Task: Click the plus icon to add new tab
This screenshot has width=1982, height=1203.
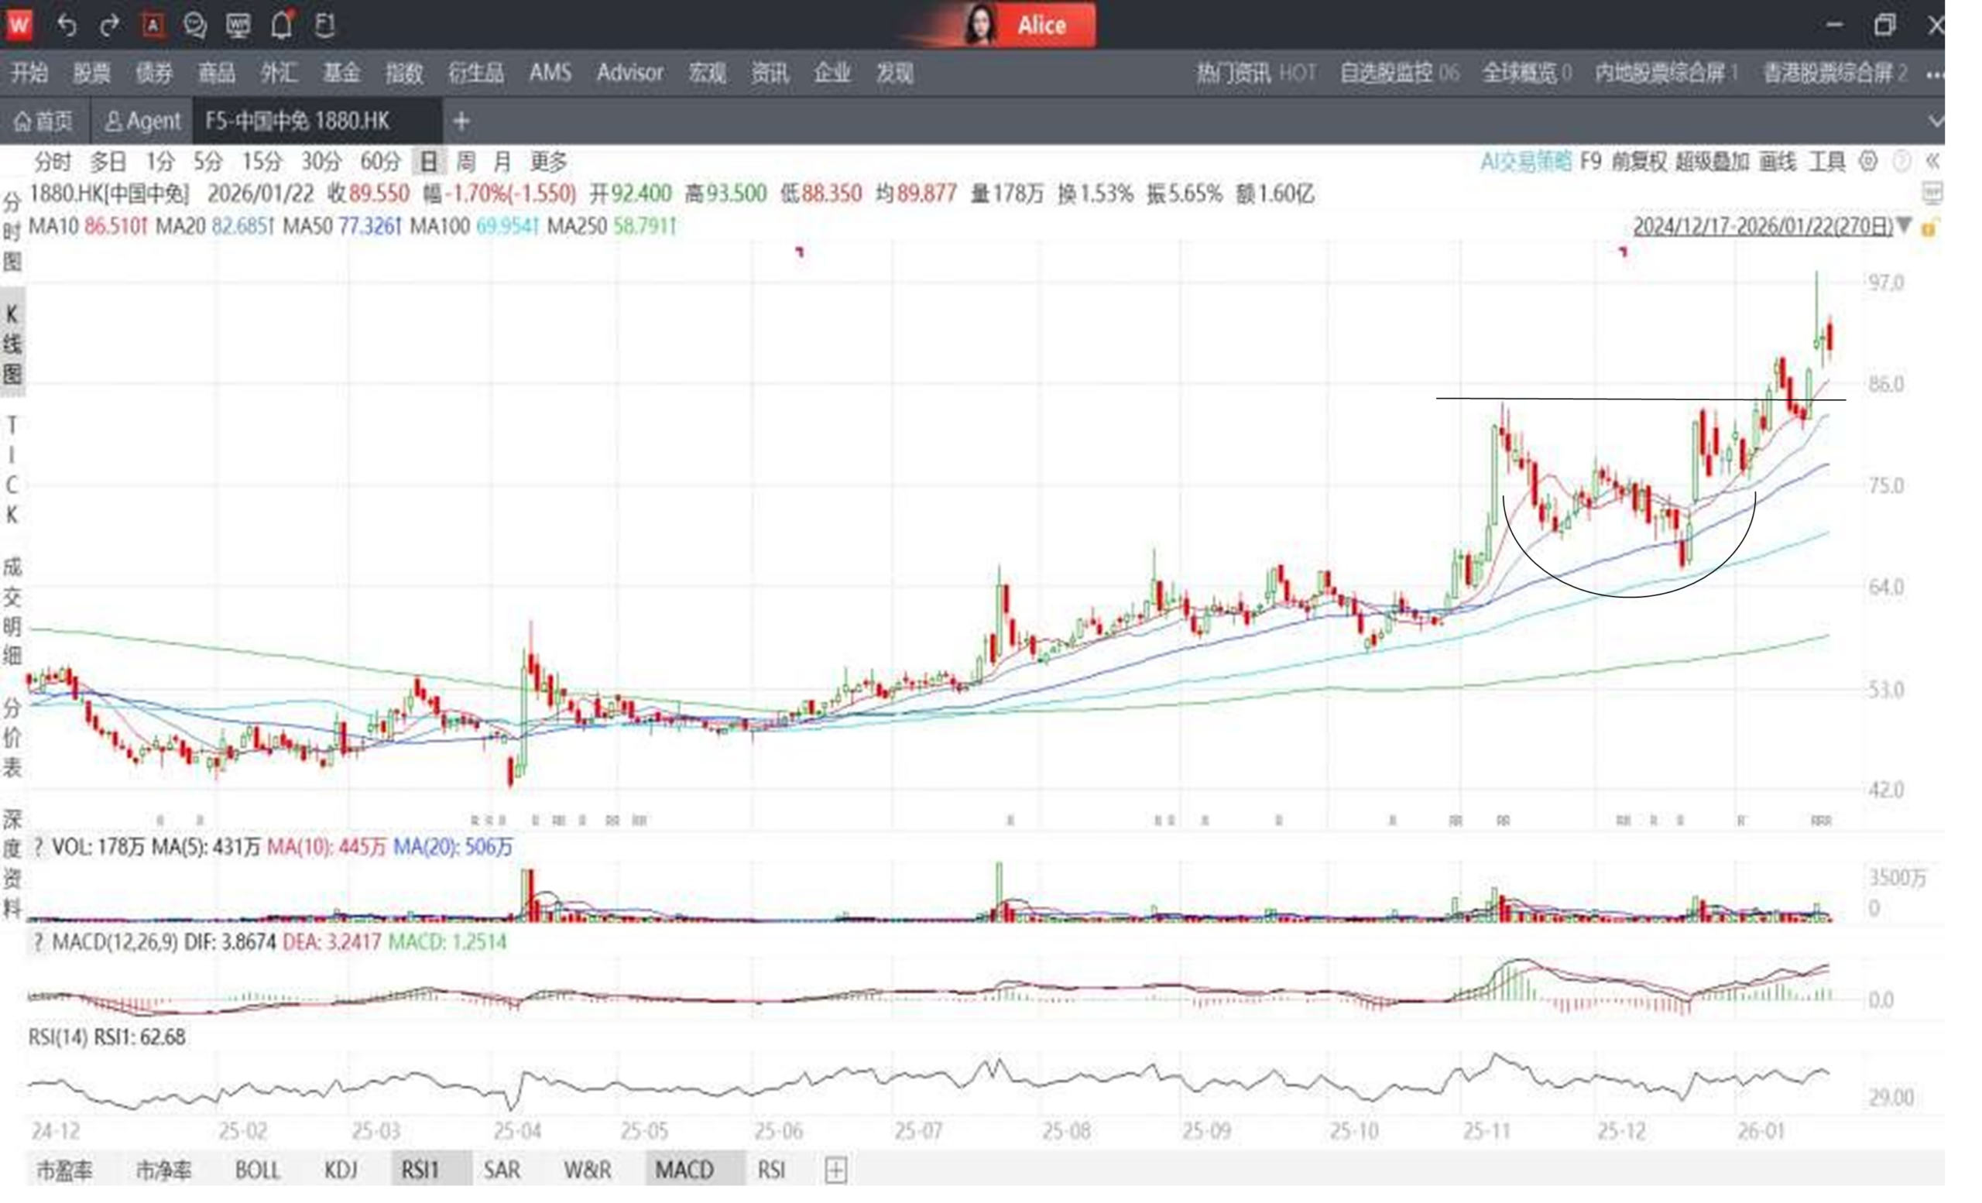Action: point(461,122)
